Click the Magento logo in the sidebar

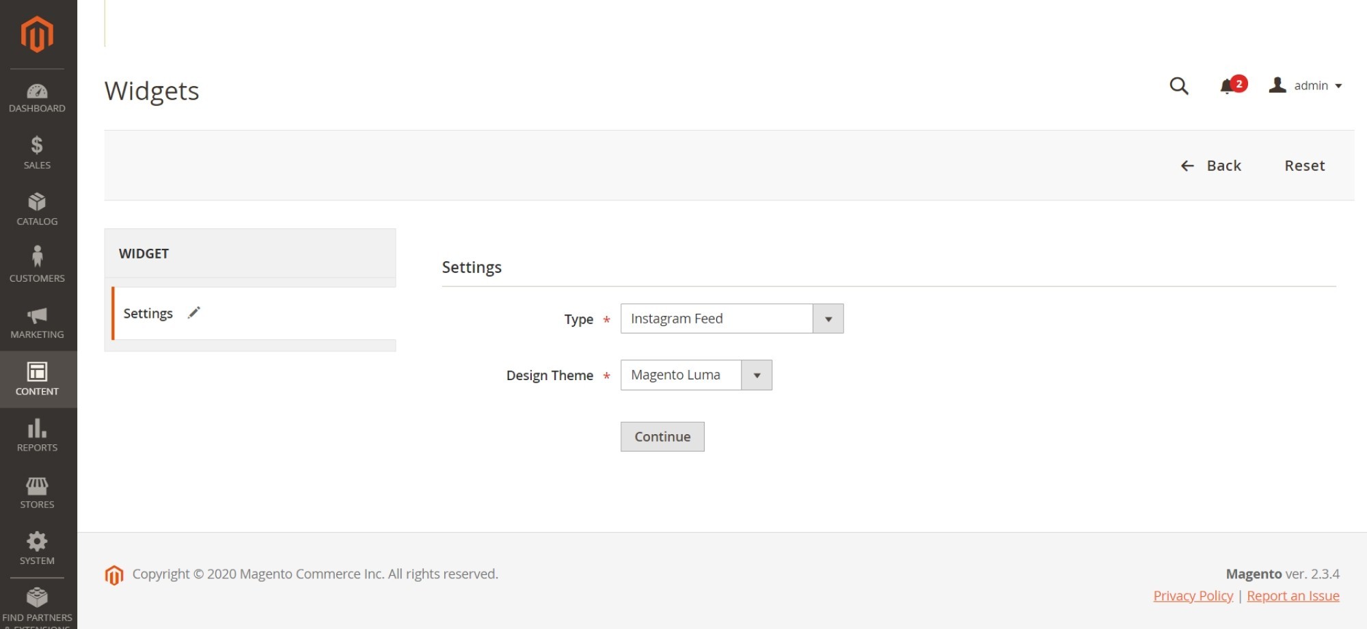37,34
